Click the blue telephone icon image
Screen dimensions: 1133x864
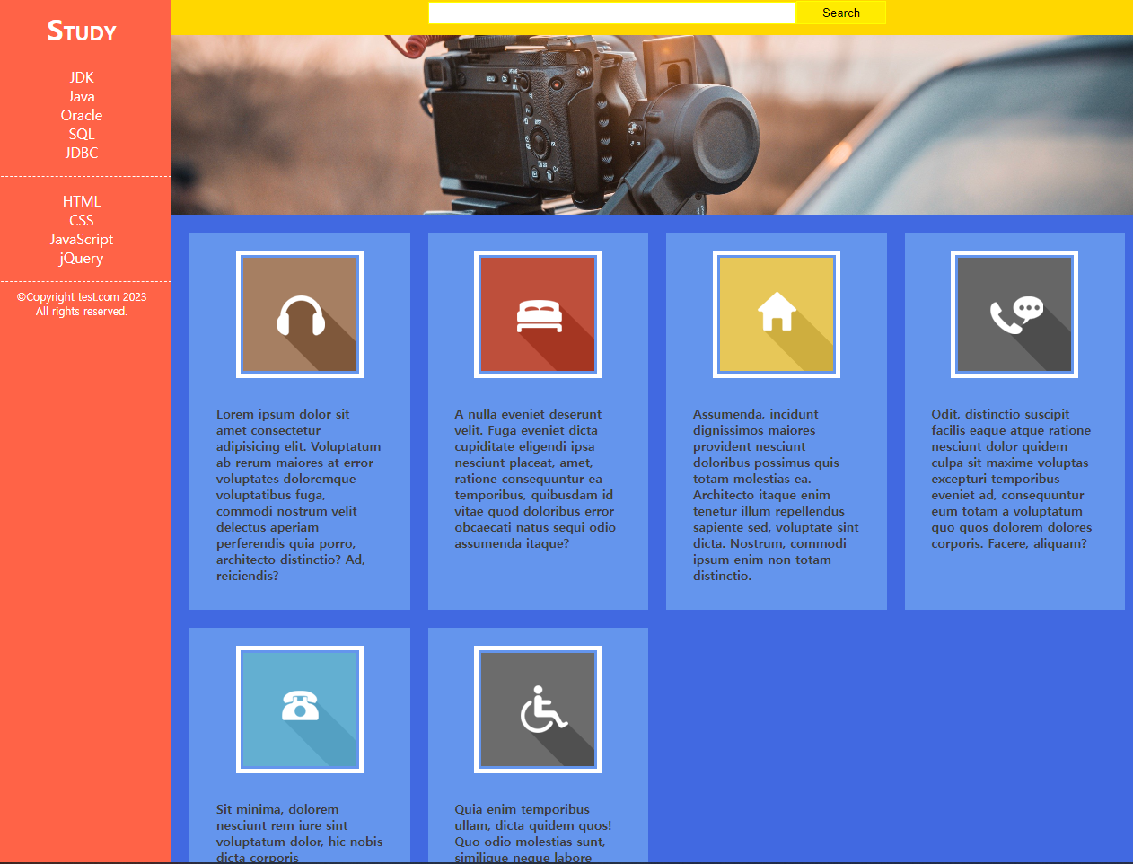(300, 710)
